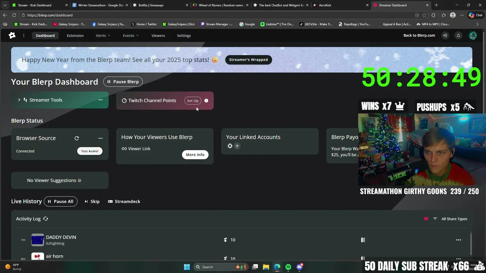Viewport: 486px width, 273px height.
Task: Click Streamer's Wrapped button
Action: tap(248, 60)
